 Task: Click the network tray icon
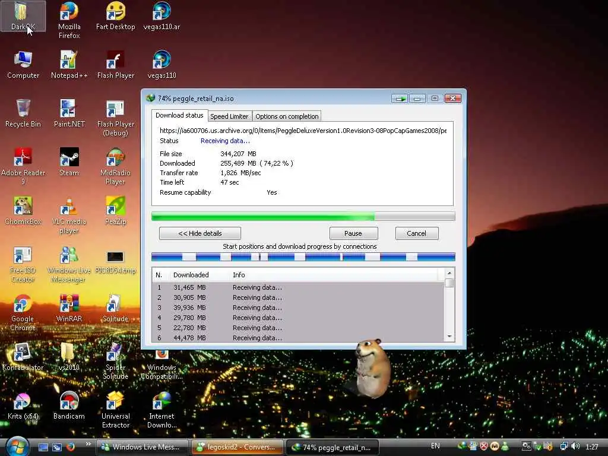564,446
